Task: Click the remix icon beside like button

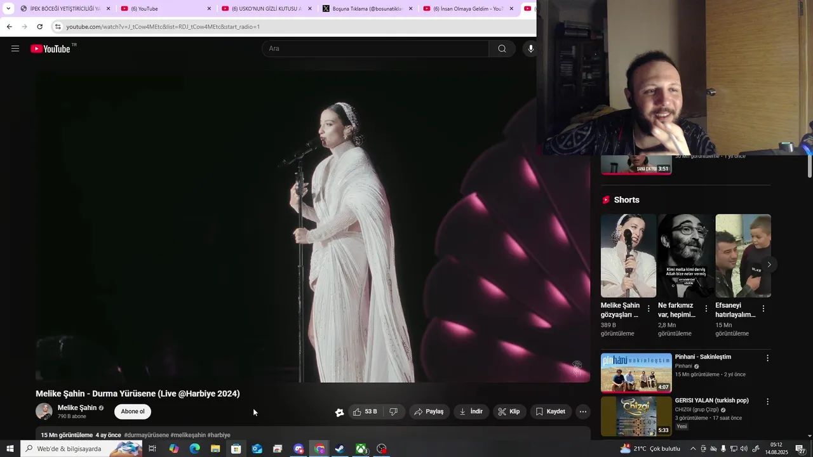Action: [339, 412]
